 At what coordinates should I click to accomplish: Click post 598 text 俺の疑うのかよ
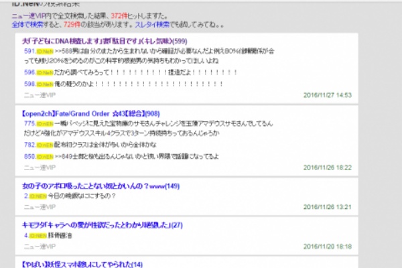(74, 84)
